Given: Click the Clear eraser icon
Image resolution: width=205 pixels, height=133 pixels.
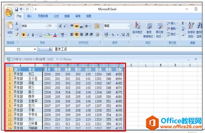Looking at the screenshot, I should [x=183, y=34].
